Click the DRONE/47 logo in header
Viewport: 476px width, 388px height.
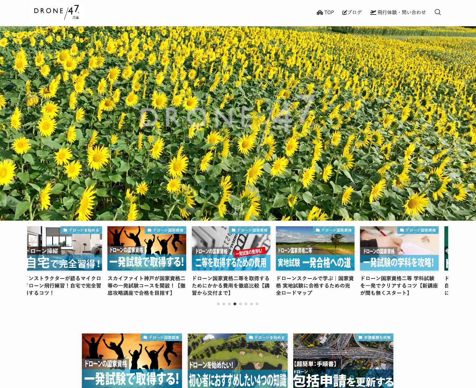point(56,12)
